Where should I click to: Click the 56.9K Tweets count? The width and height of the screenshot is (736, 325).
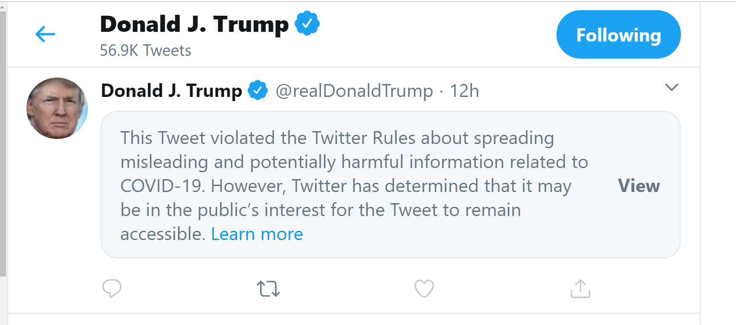[145, 50]
